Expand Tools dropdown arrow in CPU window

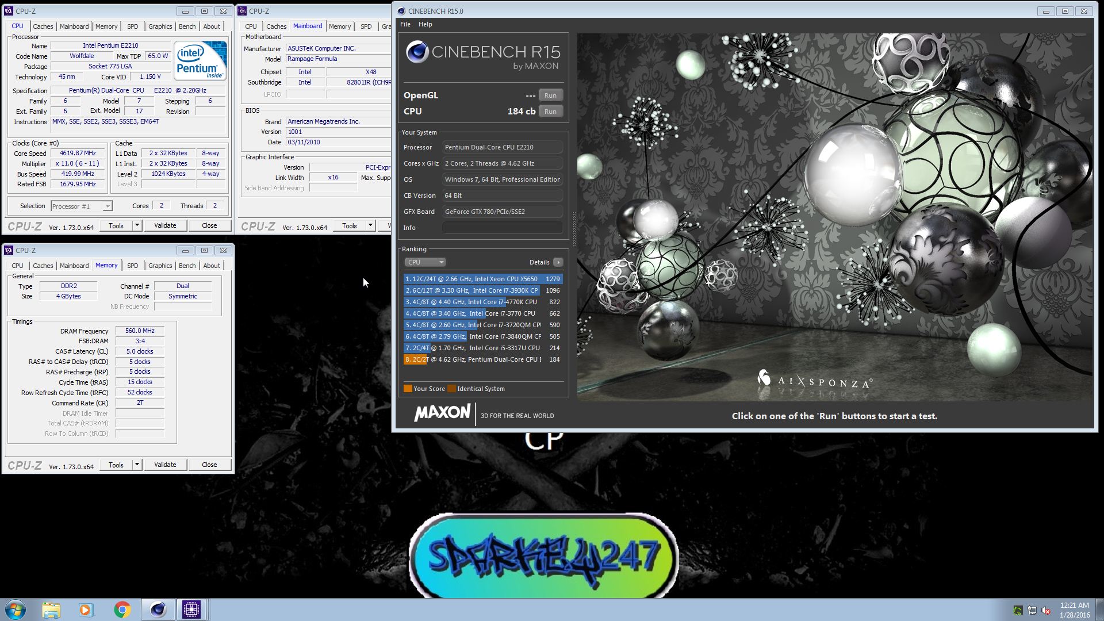coord(137,225)
